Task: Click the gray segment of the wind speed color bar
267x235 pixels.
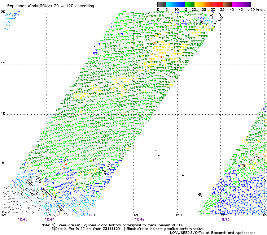Action: point(162,4)
